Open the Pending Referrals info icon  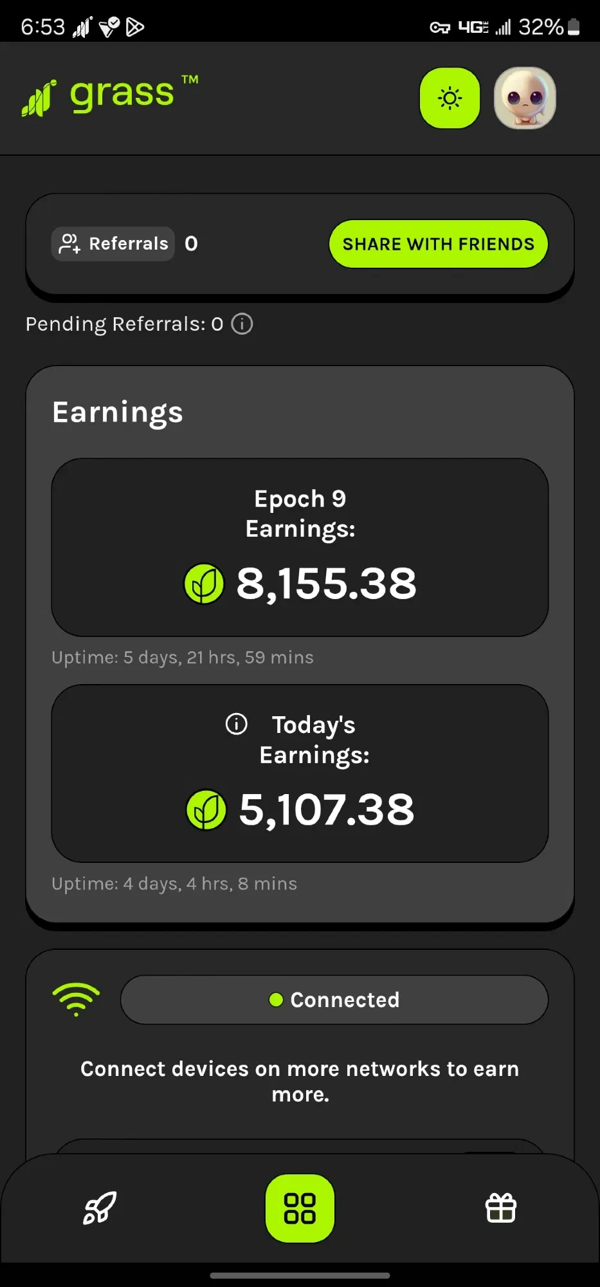click(x=242, y=324)
